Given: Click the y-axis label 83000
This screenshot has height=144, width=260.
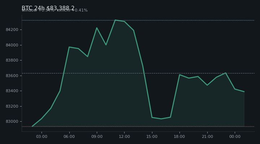Looking at the screenshot, I should click(x=12, y=122).
